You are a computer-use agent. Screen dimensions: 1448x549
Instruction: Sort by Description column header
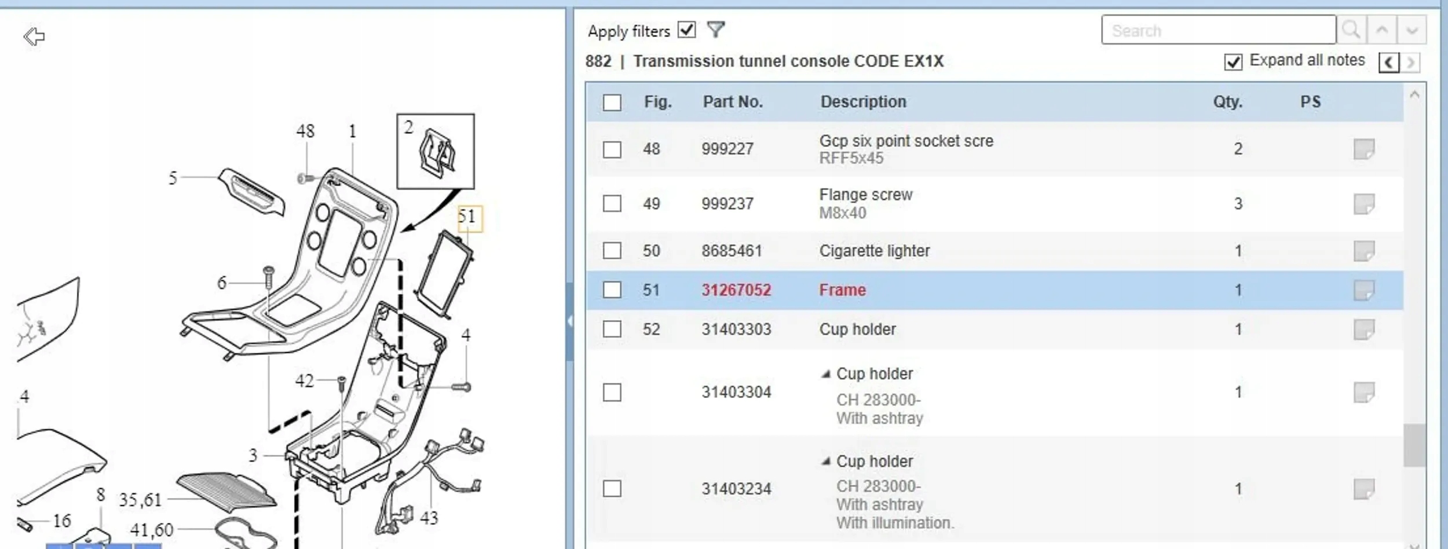pyautogui.click(x=863, y=102)
